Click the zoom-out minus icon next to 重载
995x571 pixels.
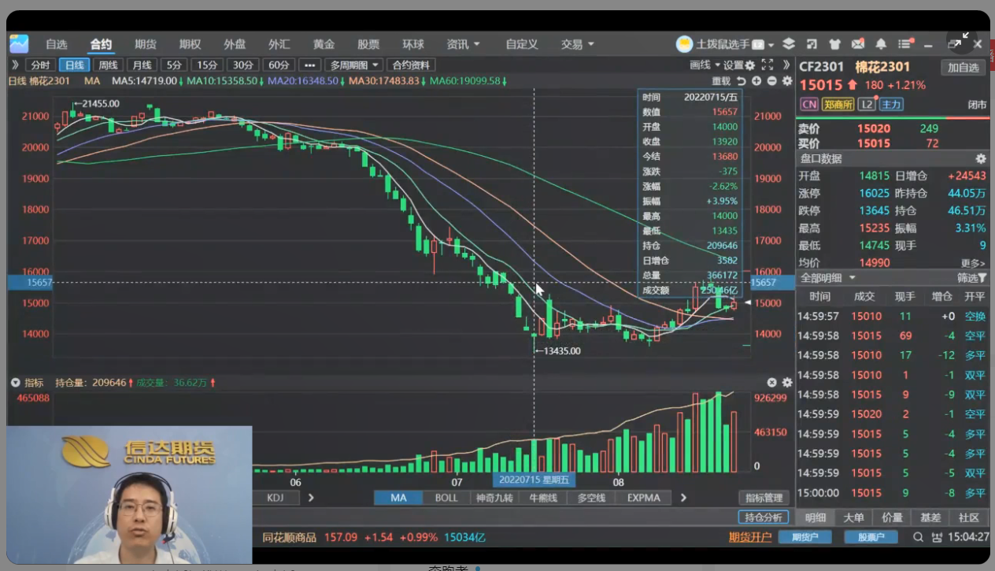pyautogui.click(x=771, y=81)
